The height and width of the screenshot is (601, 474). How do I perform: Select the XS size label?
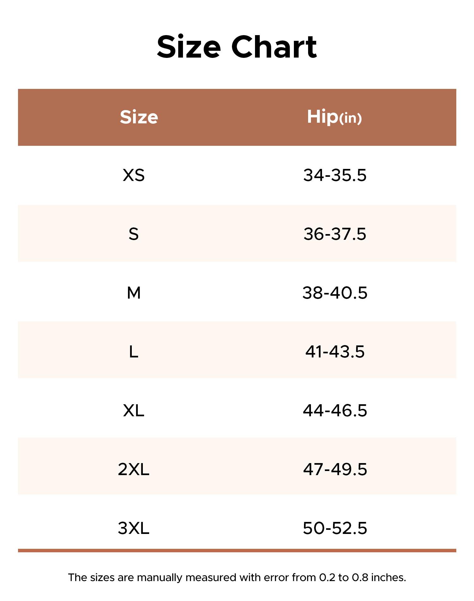pyautogui.click(x=134, y=175)
